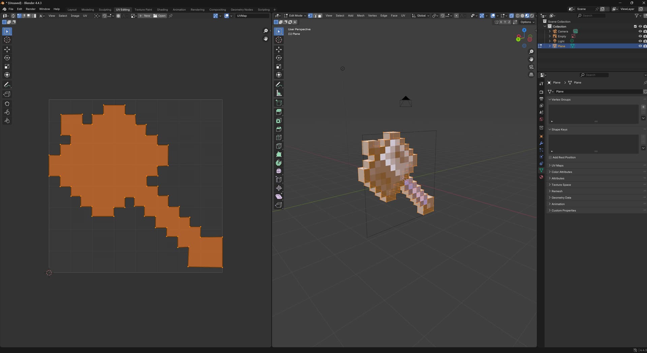The width and height of the screenshot is (647, 353).
Task: Add a new workspace tab
Action: pyautogui.click(x=275, y=10)
